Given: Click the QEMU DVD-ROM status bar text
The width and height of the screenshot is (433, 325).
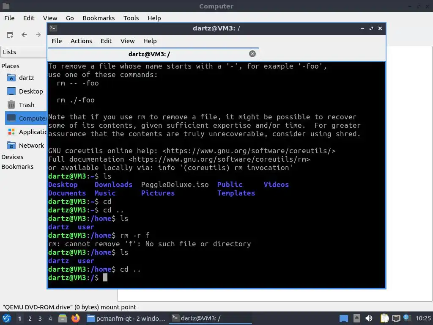Looking at the screenshot, I should coord(69,307).
